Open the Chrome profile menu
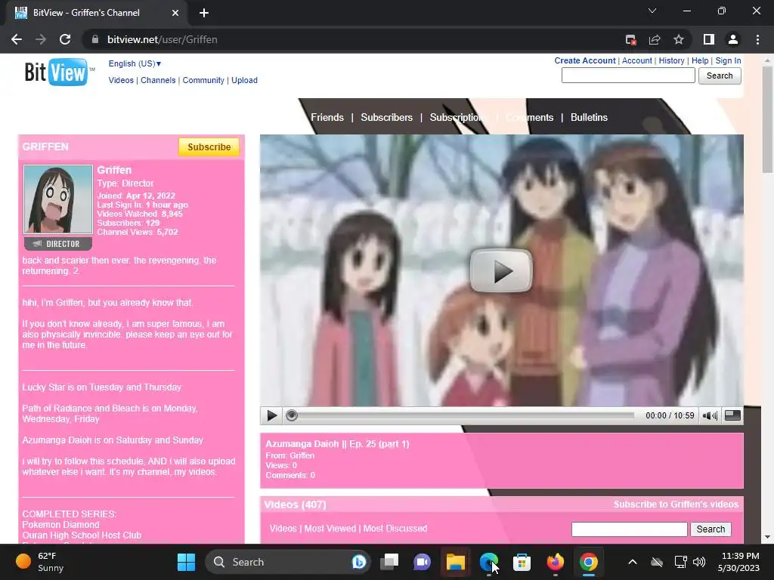Viewport: 774px width, 580px height. click(x=733, y=39)
